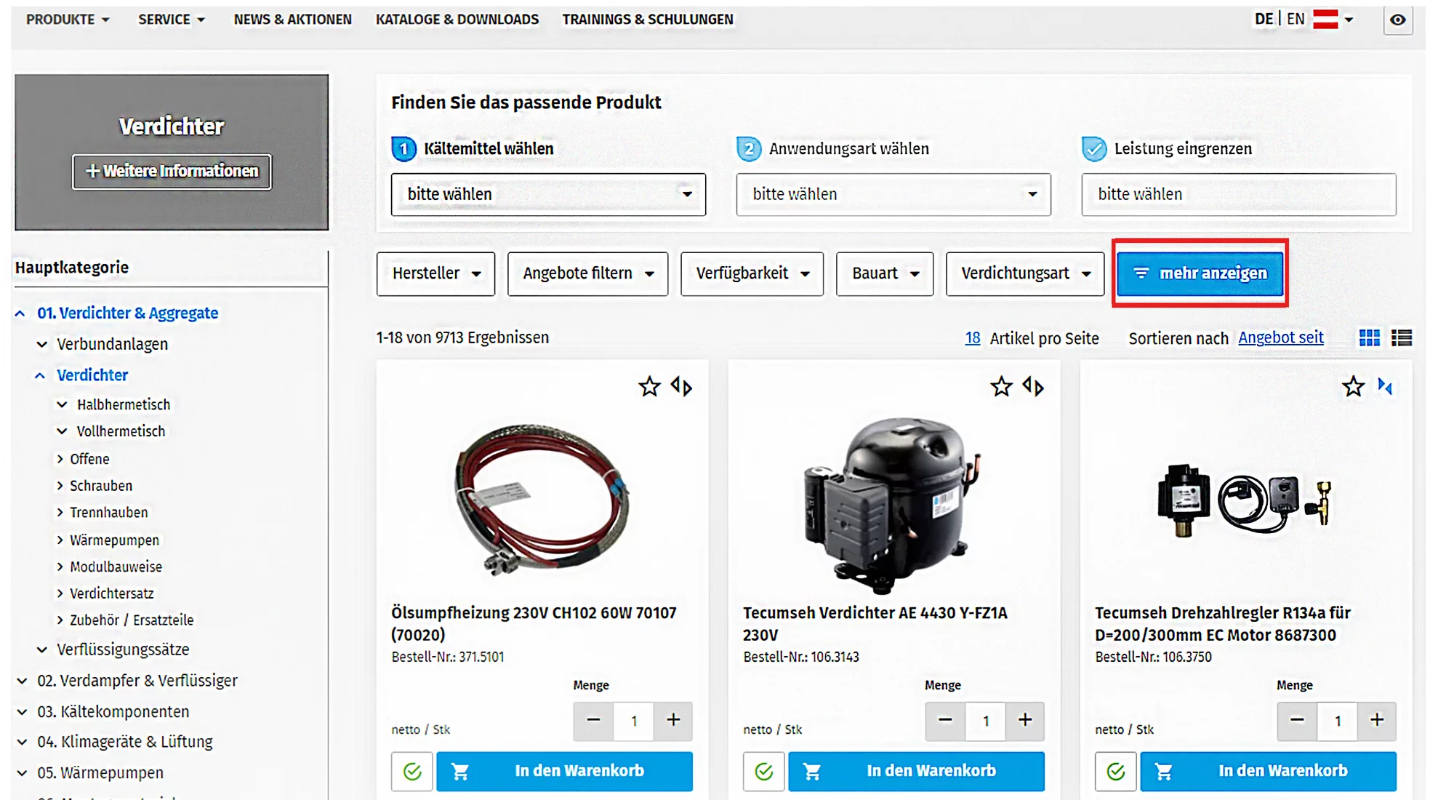The width and height of the screenshot is (1454, 800).
Task: Click the mehr anzeigen filter button
Action: (x=1200, y=273)
